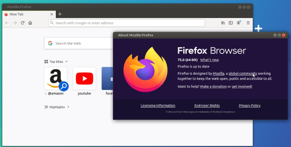The image size is (291, 147).
Task: Open the Mozilla link in About dialog
Action: (218, 73)
